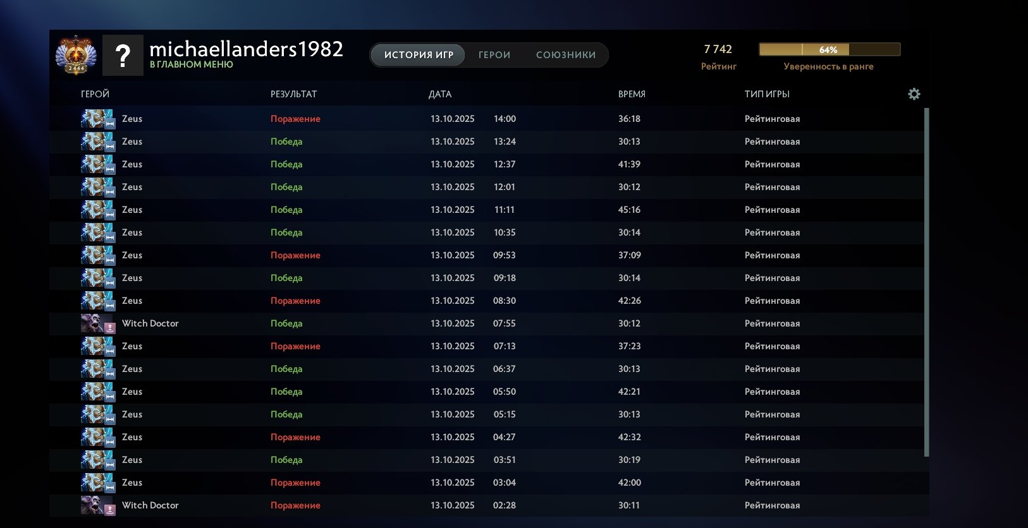Viewport: 1028px width, 528px height.
Task: Click the Дата column header
Action: (440, 94)
